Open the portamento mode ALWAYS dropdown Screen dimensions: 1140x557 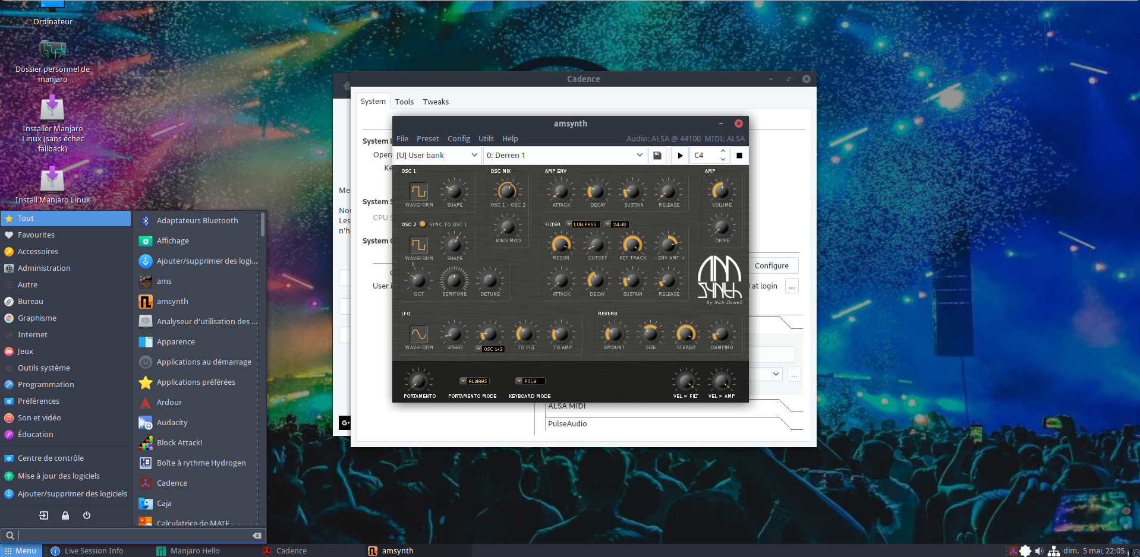point(474,381)
